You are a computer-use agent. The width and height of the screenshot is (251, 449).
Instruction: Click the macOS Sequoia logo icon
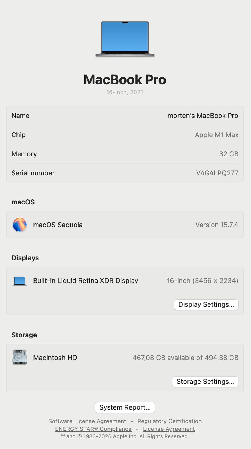(20, 224)
